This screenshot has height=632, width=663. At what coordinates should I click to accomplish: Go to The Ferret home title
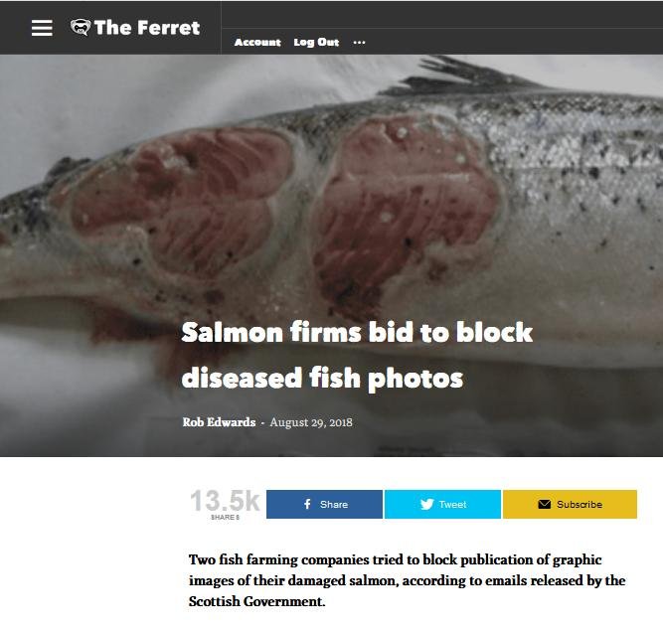(x=147, y=28)
